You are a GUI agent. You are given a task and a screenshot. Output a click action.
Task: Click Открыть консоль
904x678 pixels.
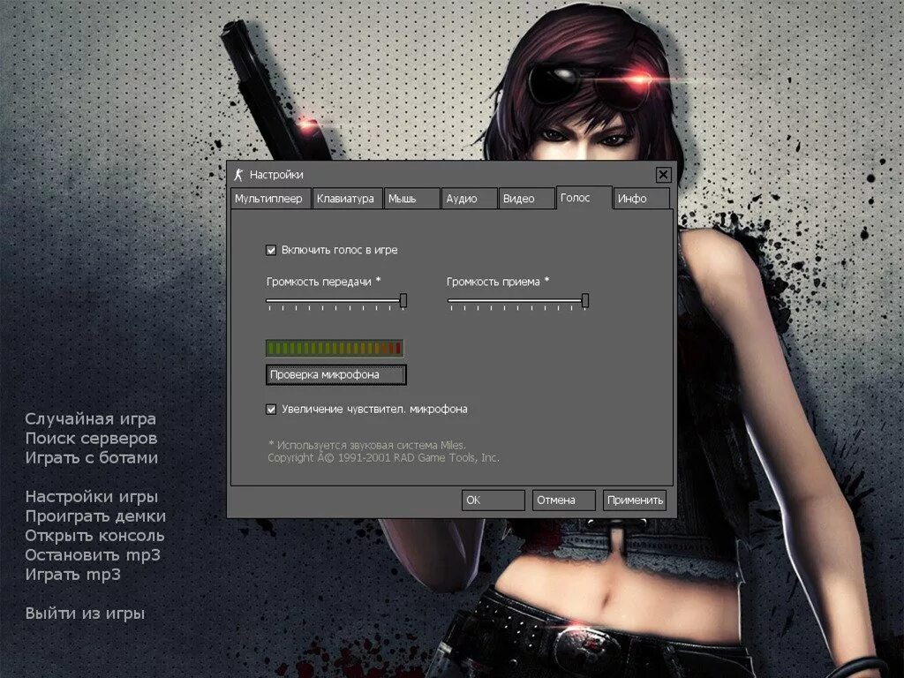(x=94, y=536)
